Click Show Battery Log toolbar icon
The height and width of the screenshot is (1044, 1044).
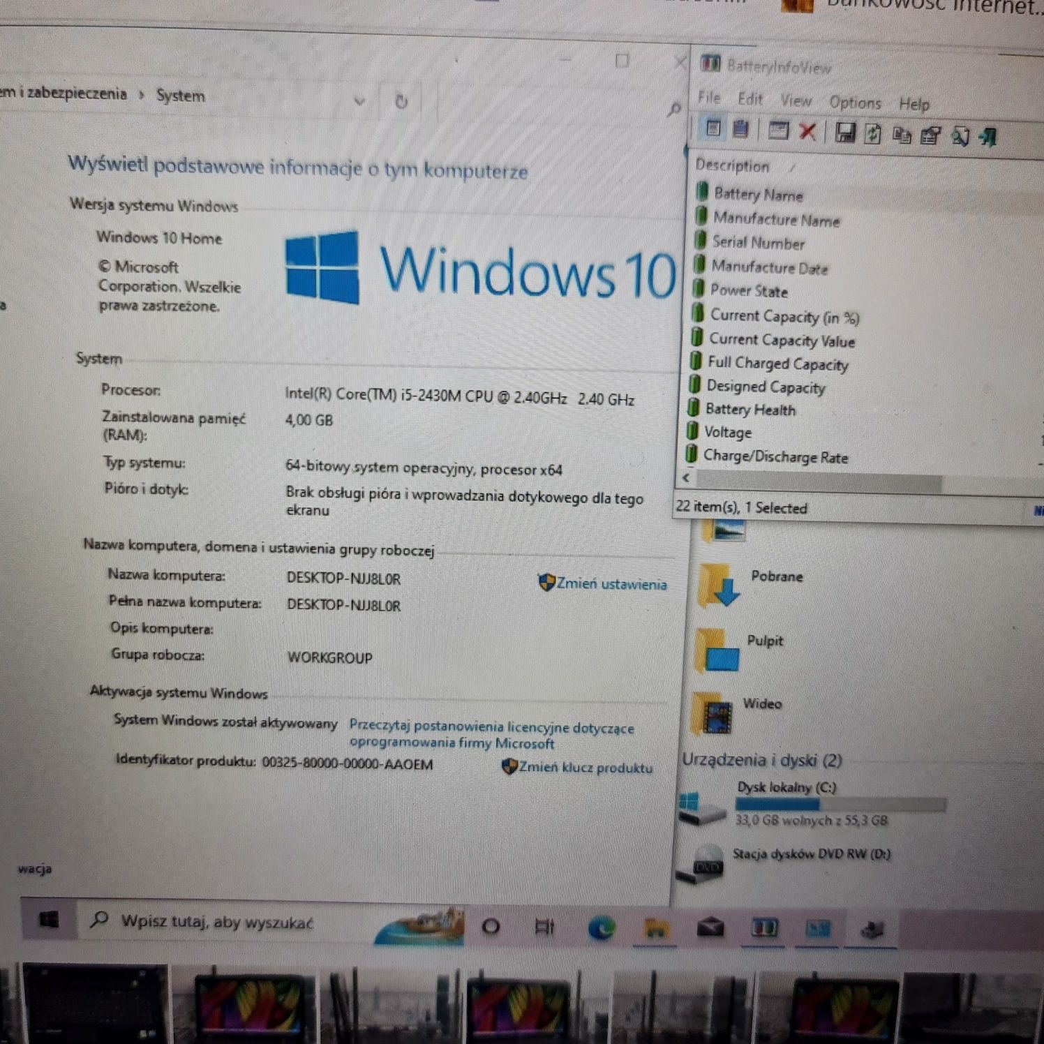740,129
